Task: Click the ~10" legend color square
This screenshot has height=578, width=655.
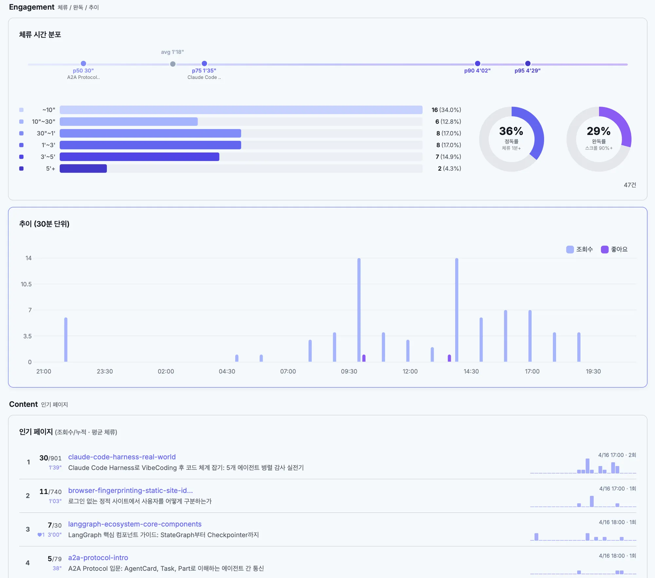Action: pos(21,110)
